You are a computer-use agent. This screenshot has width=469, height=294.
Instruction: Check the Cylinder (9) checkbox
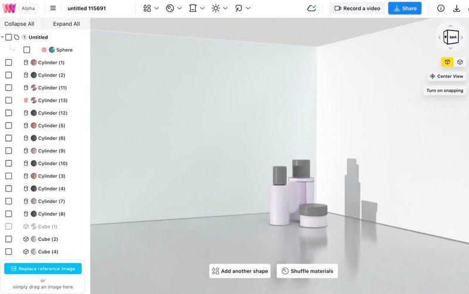[x=9, y=151]
